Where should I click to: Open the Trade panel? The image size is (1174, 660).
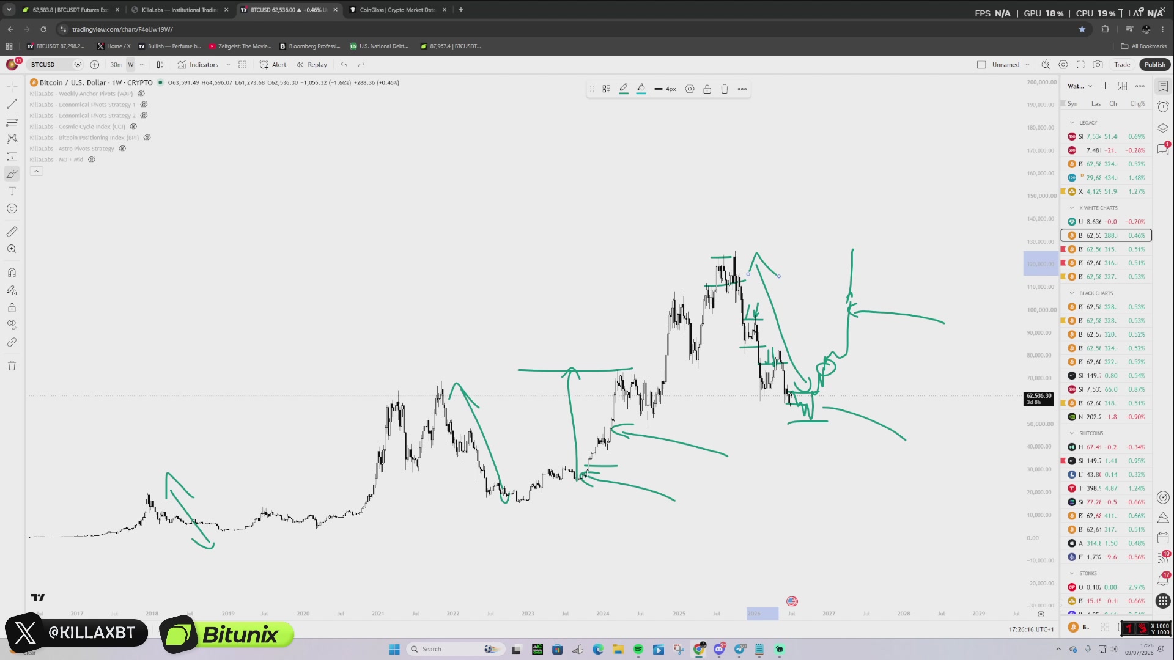(x=1122, y=65)
